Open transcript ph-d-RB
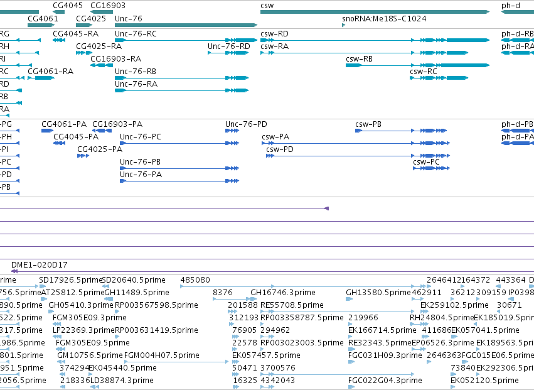Viewport: 534px width, 390px height. point(518,40)
